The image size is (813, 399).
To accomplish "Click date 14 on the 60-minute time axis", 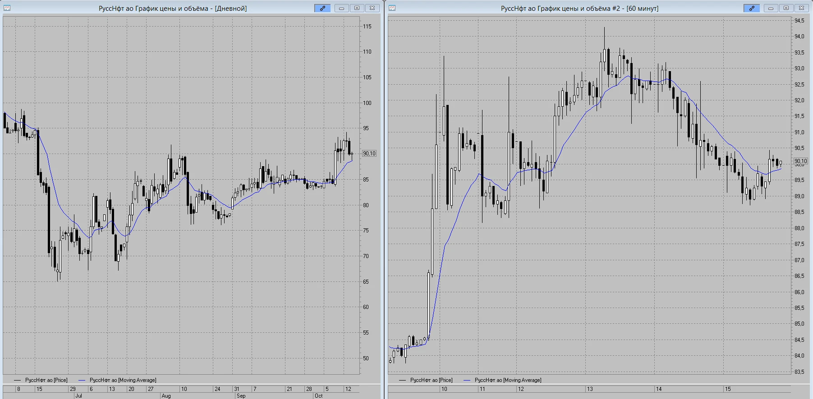I will pos(659,389).
